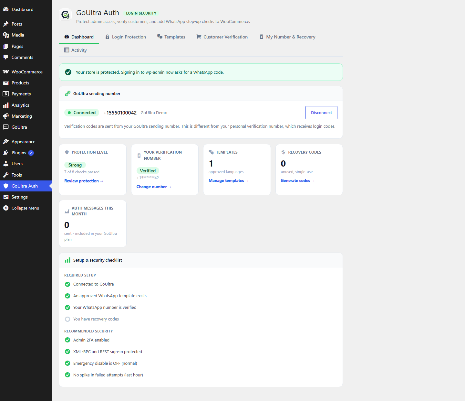Click the 'unused, single-use' caption

coord(297,172)
